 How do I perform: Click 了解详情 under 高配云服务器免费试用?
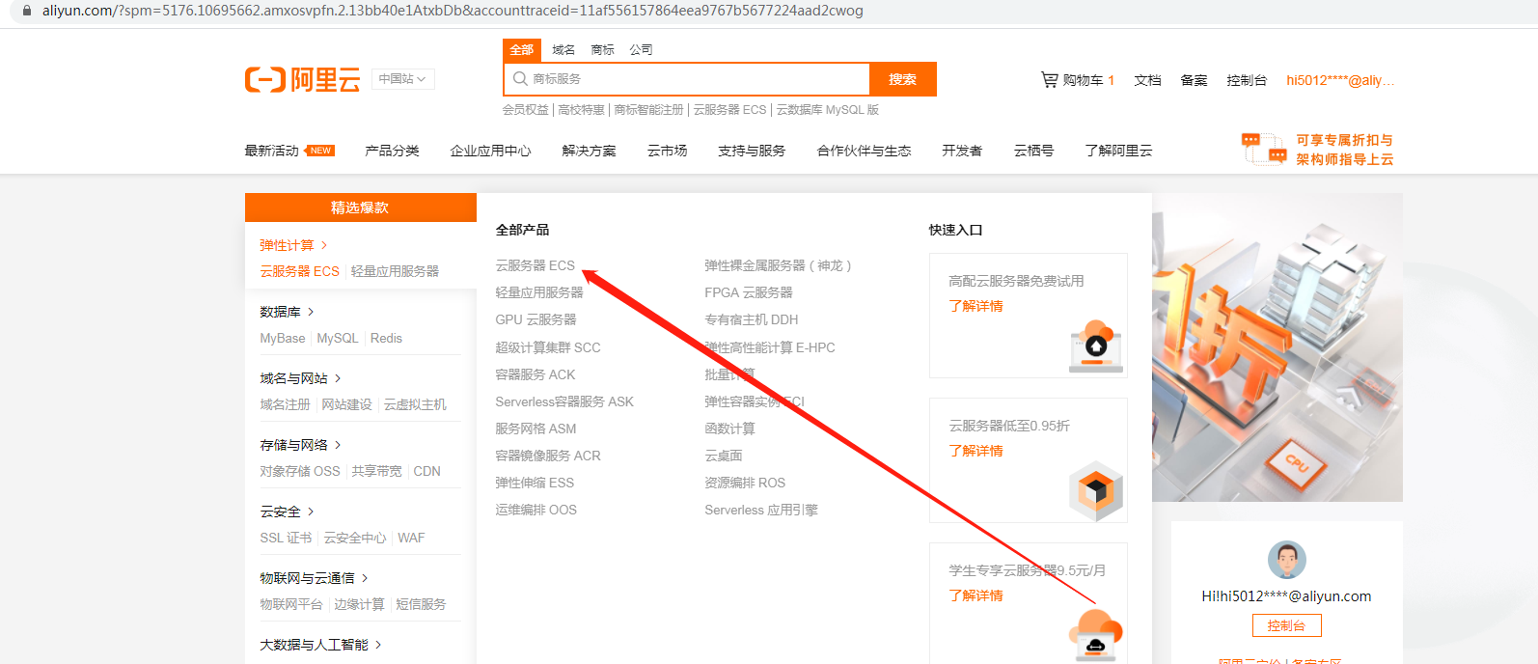tap(975, 306)
